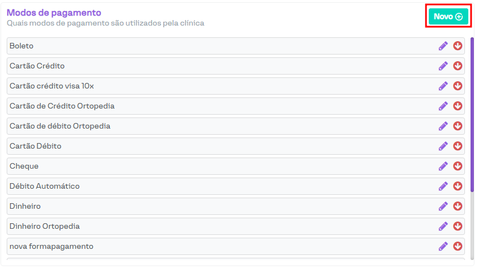Click red arrow icon for Boleto
This screenshot has height=275, width=480.
458,46
